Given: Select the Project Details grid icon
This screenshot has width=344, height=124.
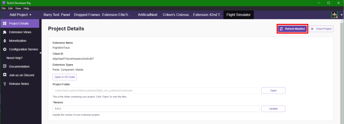Looking at the screenshot, I should (x=5, y=24).
